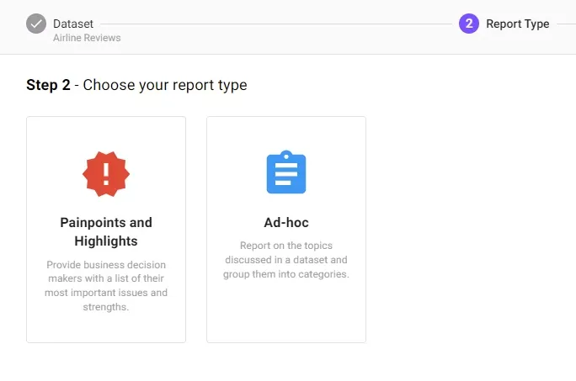The width and height of the screenshot is (576, 381).
Task: Click the word Highlights in first card
Action: click(106, 241)
